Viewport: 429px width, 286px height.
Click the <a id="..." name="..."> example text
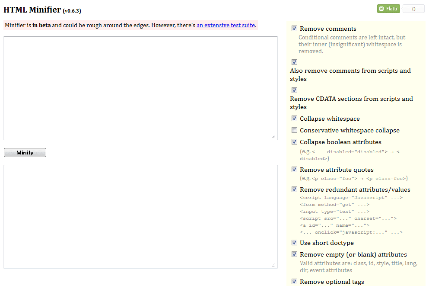(335, 225)
